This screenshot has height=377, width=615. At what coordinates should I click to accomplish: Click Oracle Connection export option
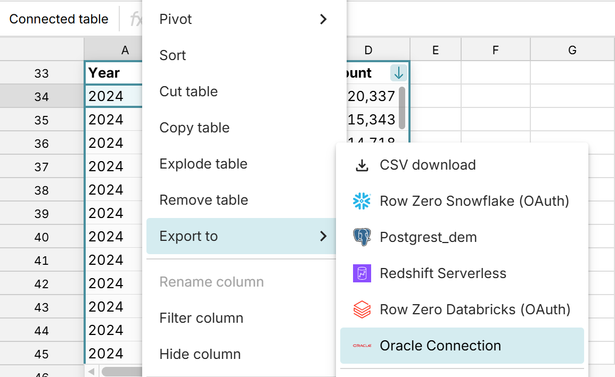tap(440, 345)
